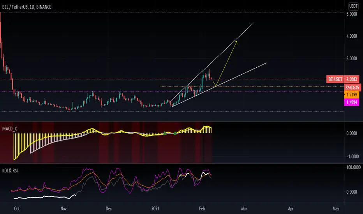
Task: Click the 3.0000 price axis label
Action: tap(351, 58)
